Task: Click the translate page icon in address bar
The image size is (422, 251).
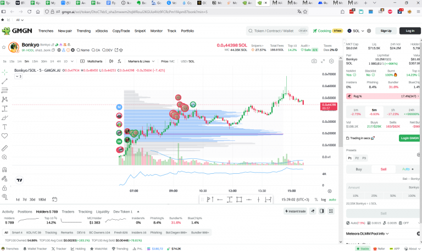Action: [x=299, y=12]
